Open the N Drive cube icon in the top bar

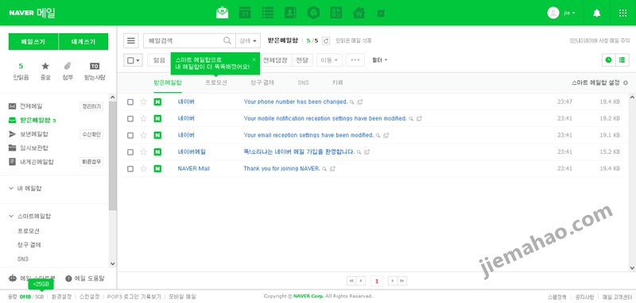coord(313,13)
